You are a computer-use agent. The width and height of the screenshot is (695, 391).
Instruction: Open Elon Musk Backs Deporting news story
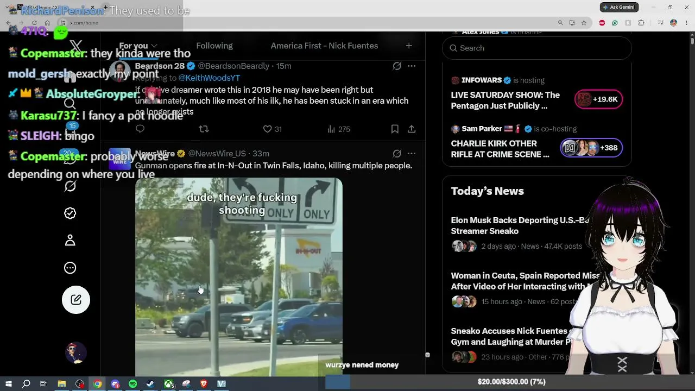click(520, 226)
